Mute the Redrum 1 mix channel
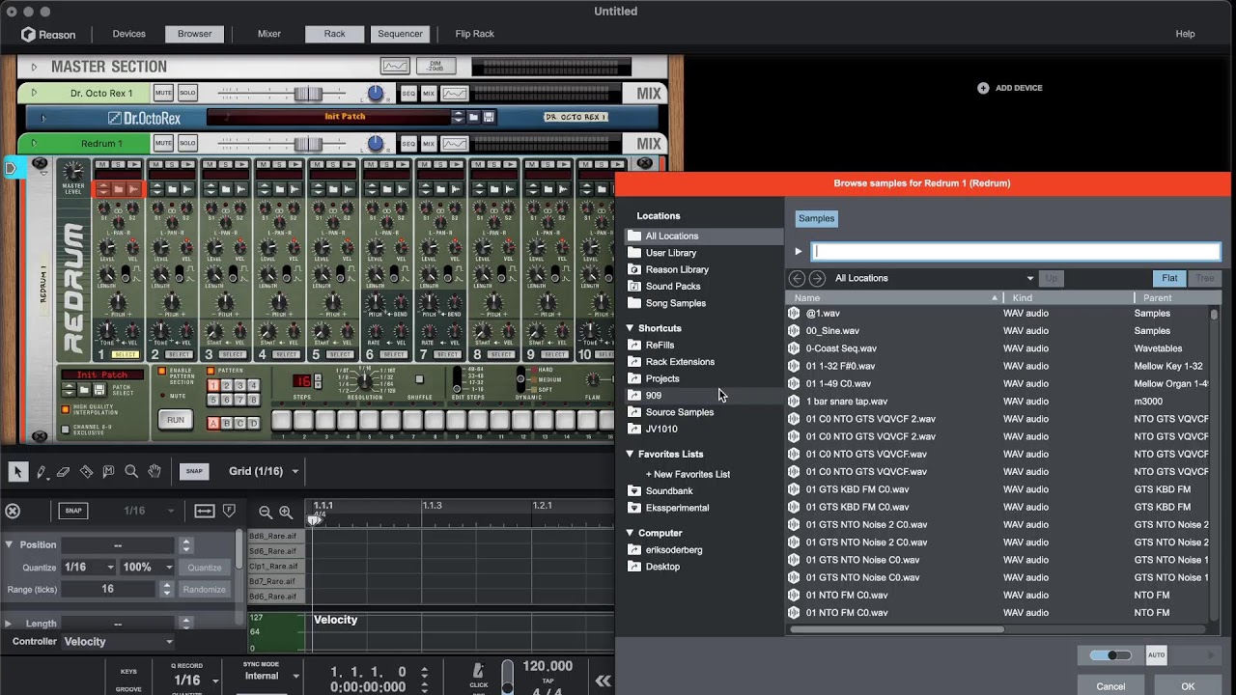Image resolution: width=1236 pixels, height=695 pixels. tap(163, 144)
